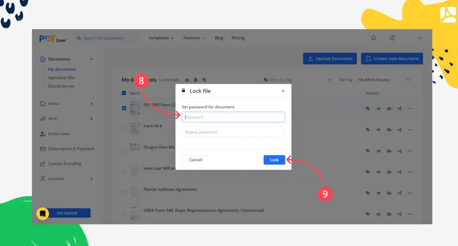Delete selected documents with trash icon
This screenshot has height=246, width=458.
(x=196, y=80)
